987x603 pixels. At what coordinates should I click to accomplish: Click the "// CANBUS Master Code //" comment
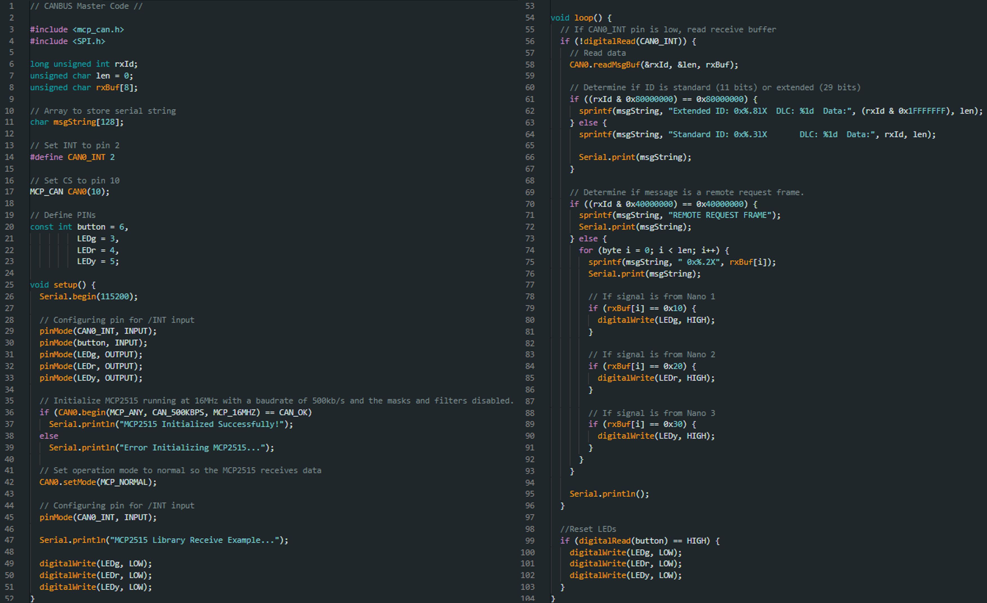86,6
